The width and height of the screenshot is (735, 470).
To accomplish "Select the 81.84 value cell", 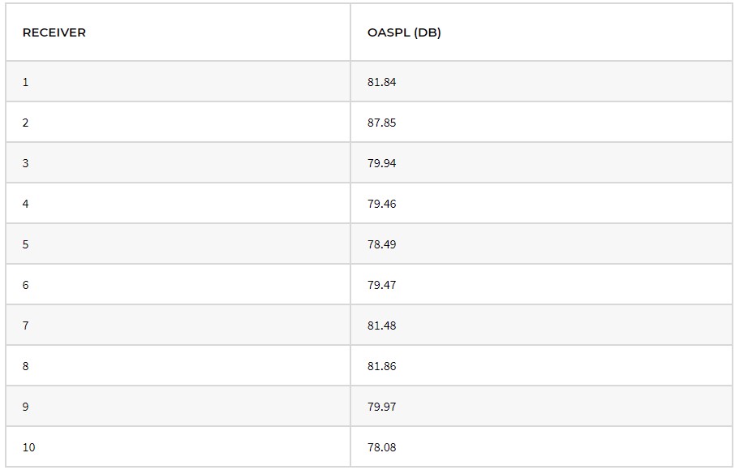I will [541, 82].
